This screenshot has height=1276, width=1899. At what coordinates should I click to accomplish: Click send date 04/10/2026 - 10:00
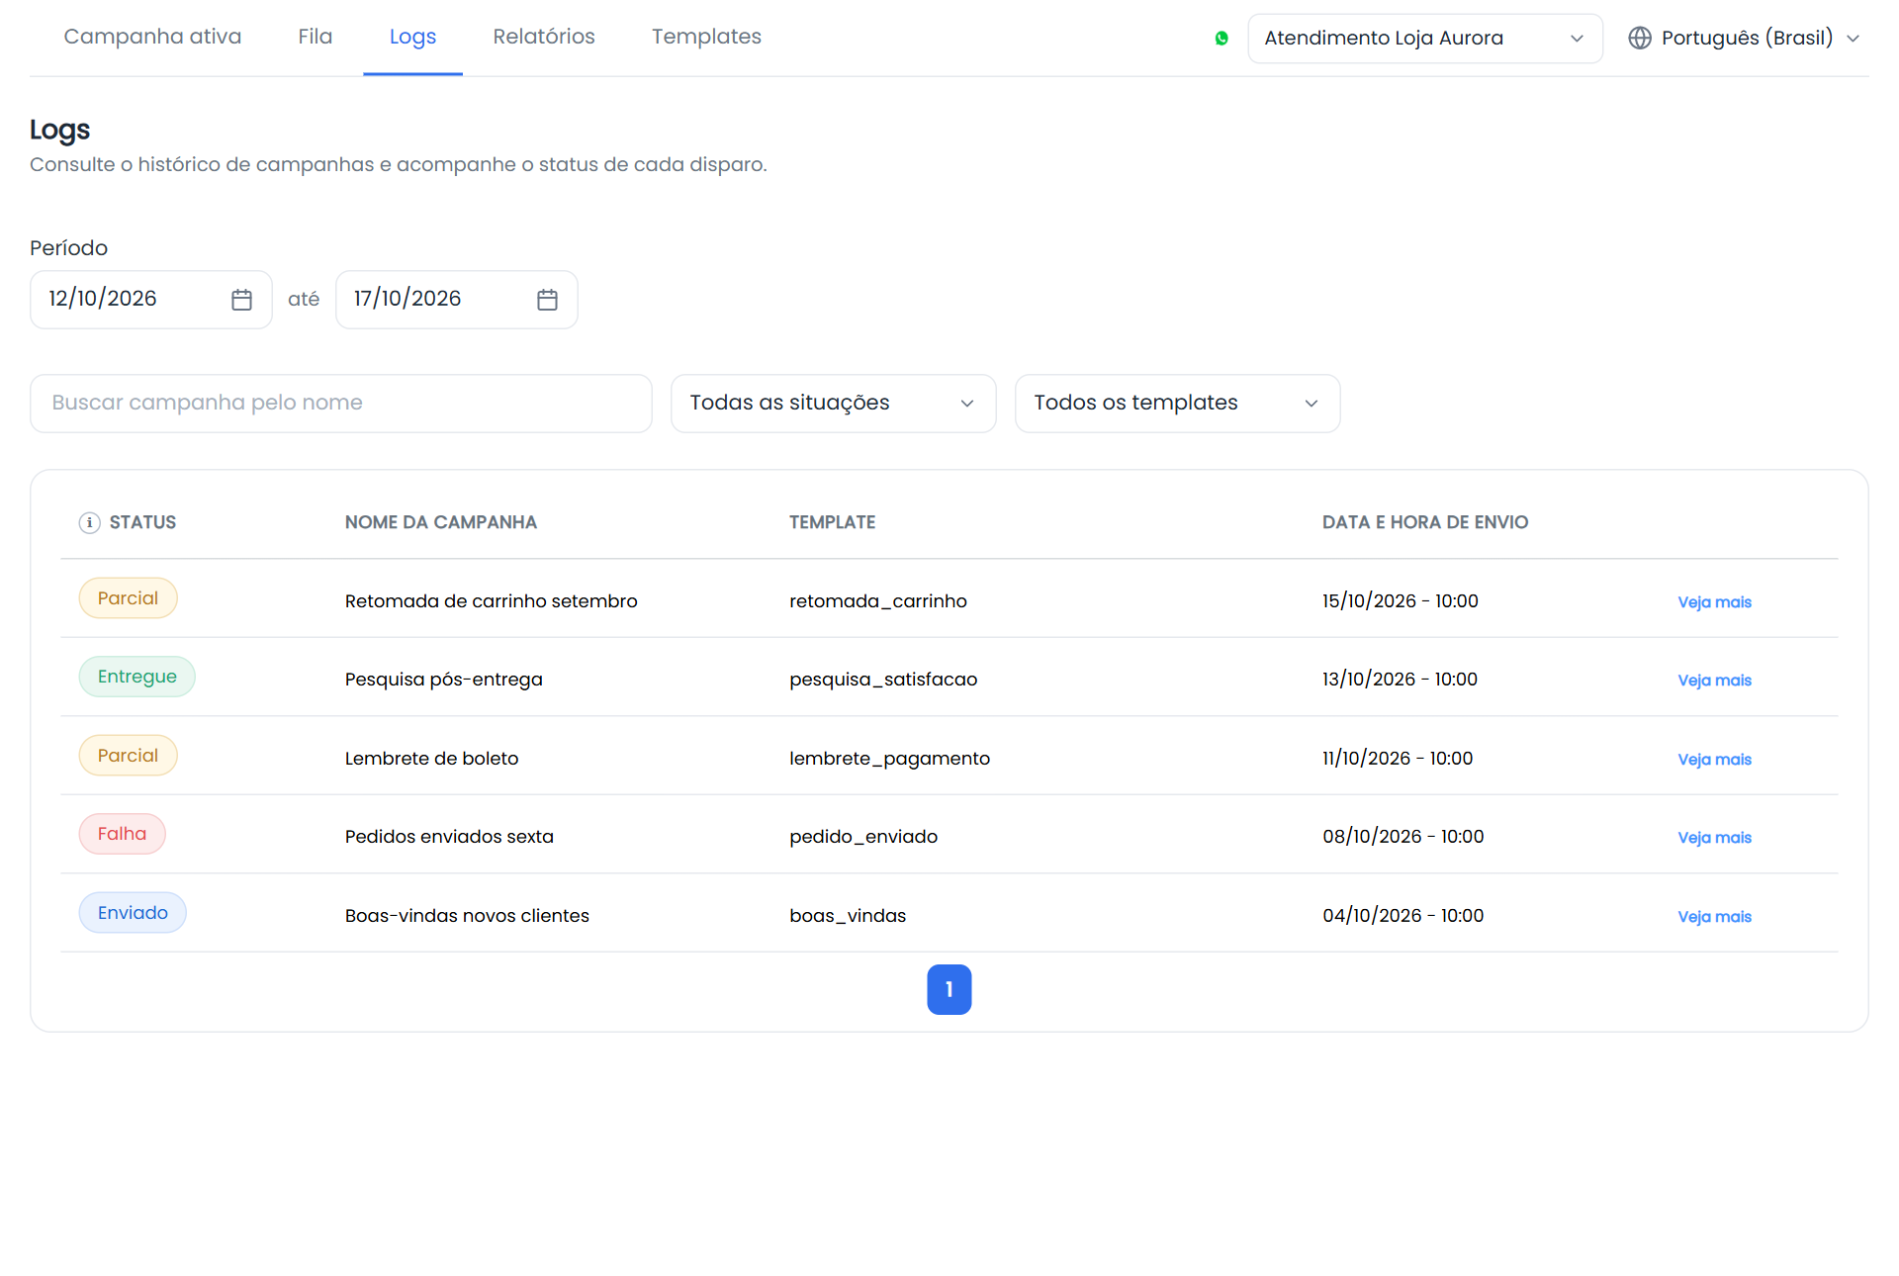1403,916
